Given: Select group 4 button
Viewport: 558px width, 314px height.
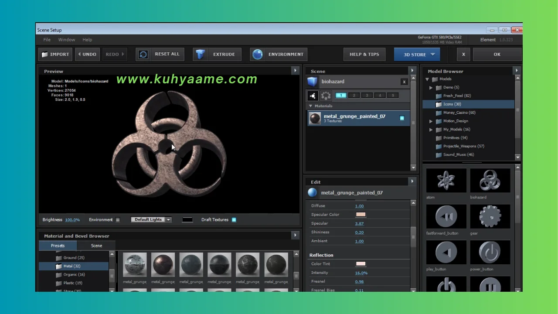Looking at the screenshot, I should [380, 96].
